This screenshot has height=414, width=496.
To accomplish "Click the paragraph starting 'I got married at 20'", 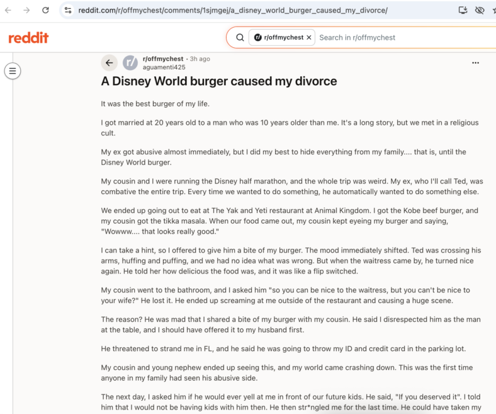I will pyautogui.click(x=290, y=128).
